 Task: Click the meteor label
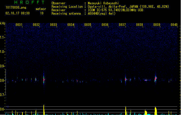(41, 9)
